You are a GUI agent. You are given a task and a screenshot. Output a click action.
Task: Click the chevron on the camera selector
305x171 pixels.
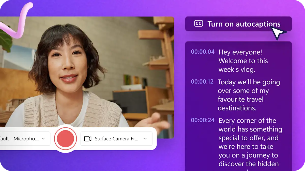coord(145,139)
